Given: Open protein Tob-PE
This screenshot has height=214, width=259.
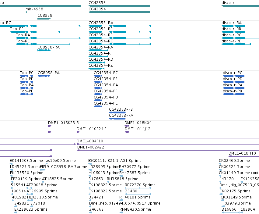Looking at the screenshot, I should 26,94.
